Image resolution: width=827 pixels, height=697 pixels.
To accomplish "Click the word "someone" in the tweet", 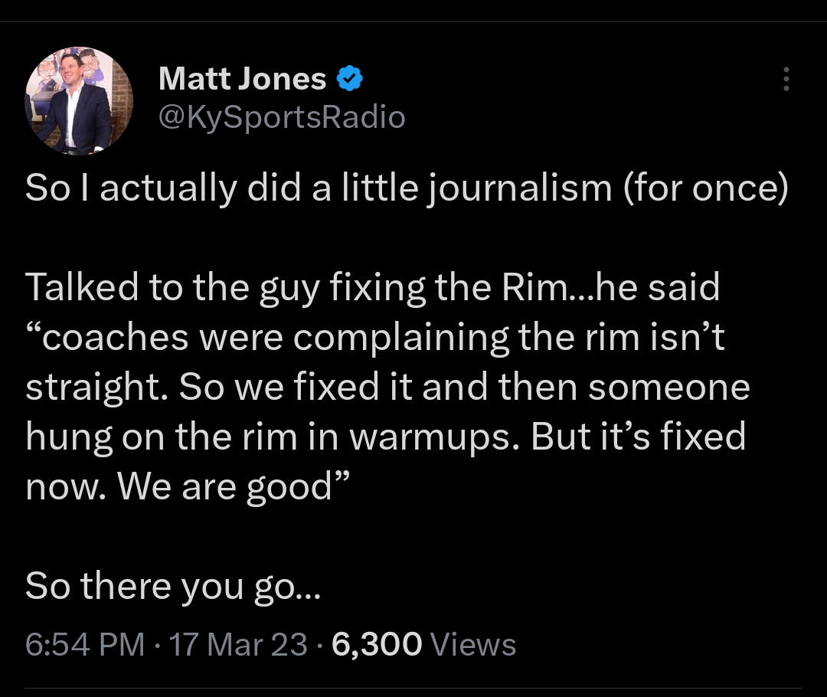I will tap(668, 387).
